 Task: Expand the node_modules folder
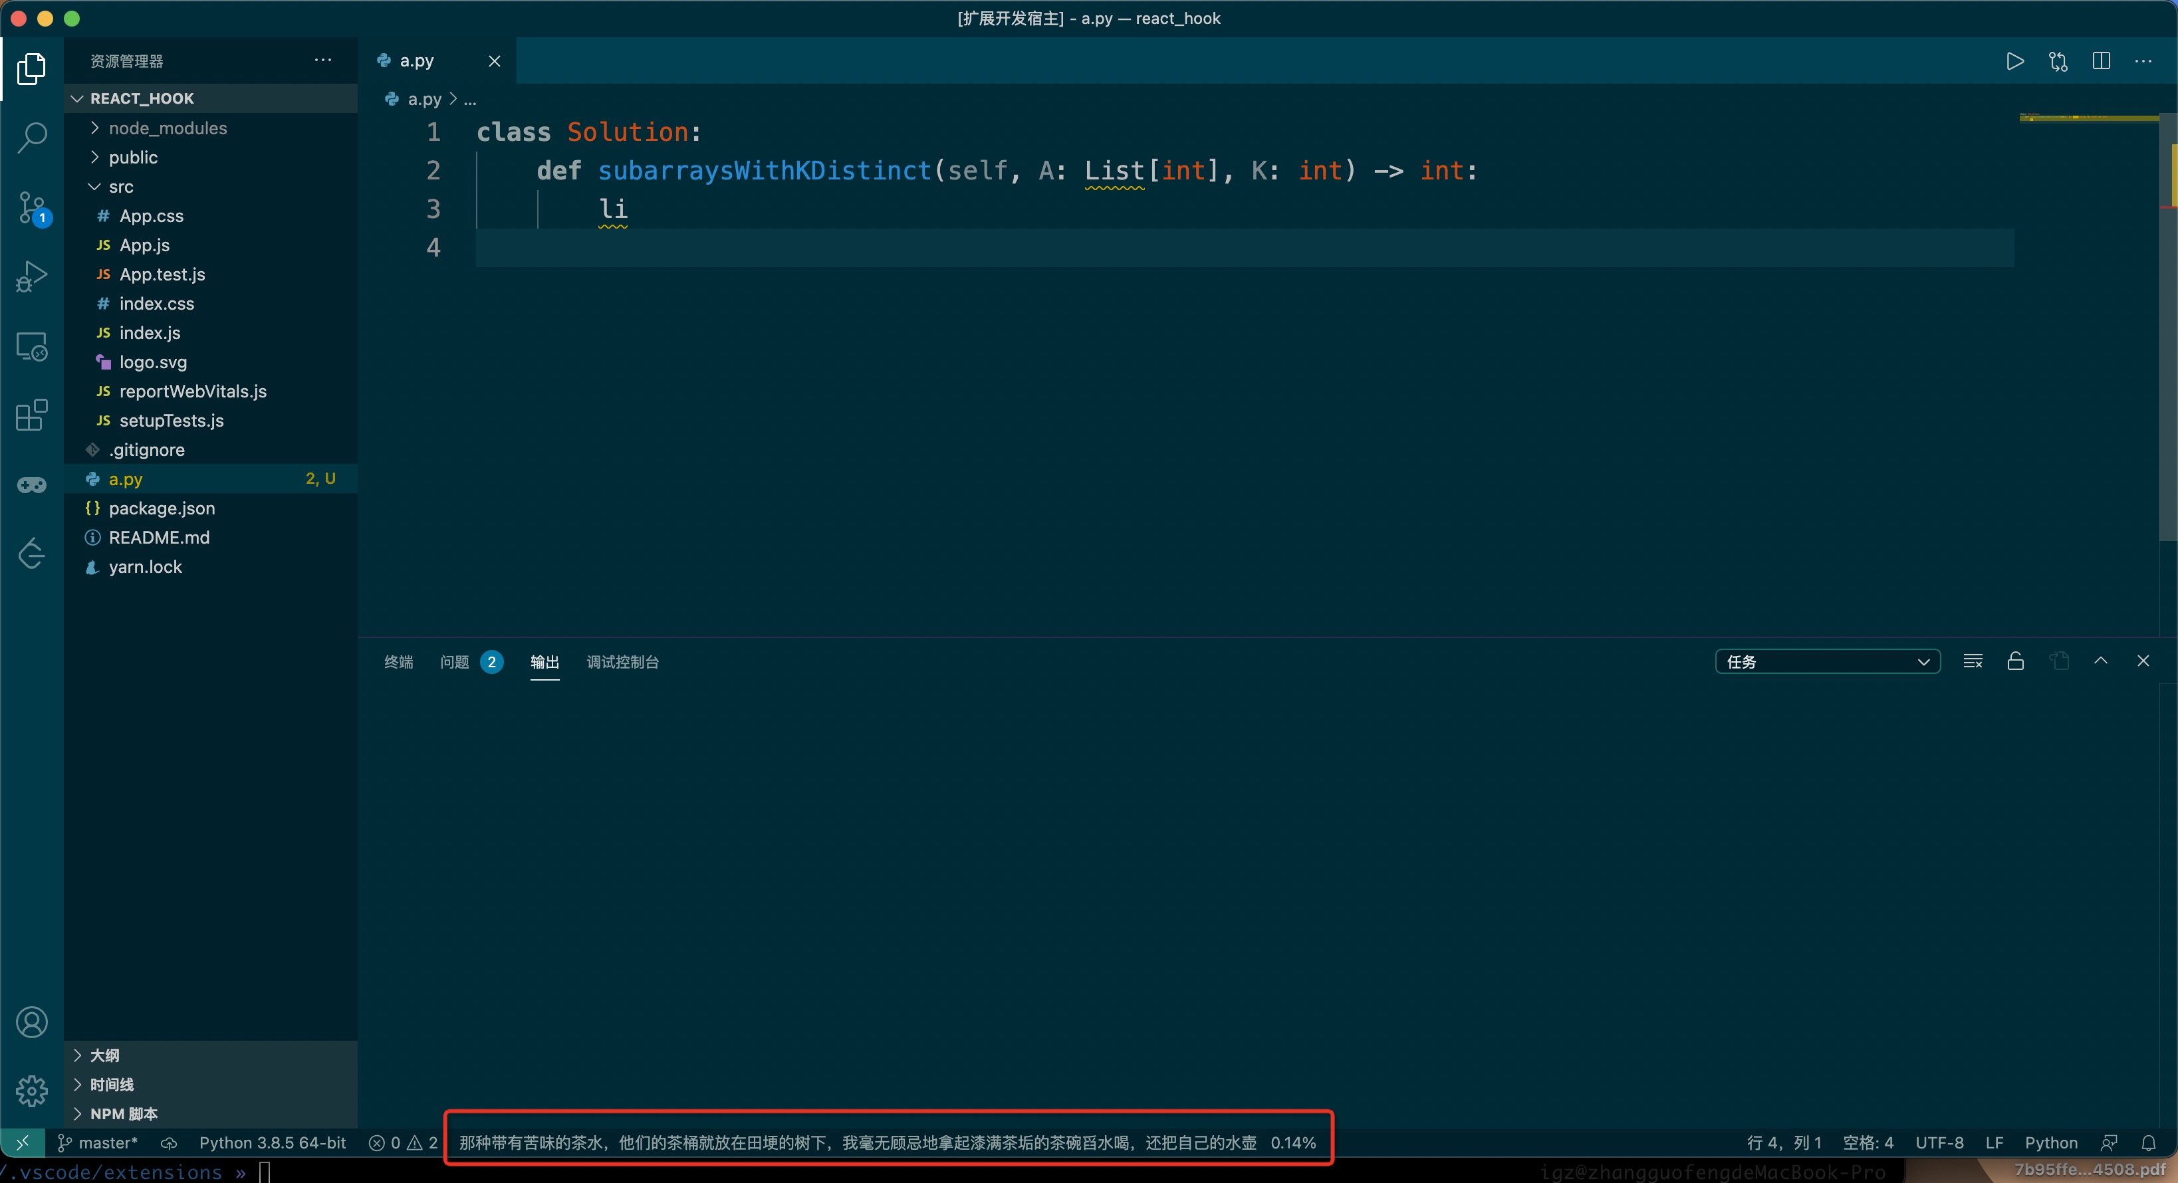[x=168, y=128]
